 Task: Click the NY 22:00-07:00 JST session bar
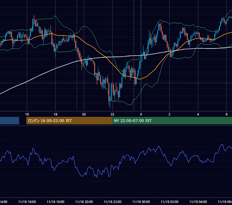[172, 121]
